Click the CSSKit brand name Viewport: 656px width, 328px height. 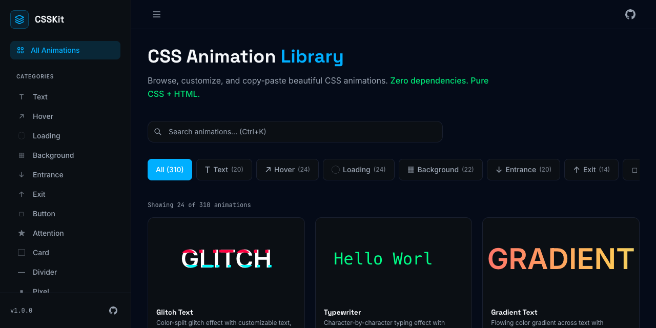point(49,19)
